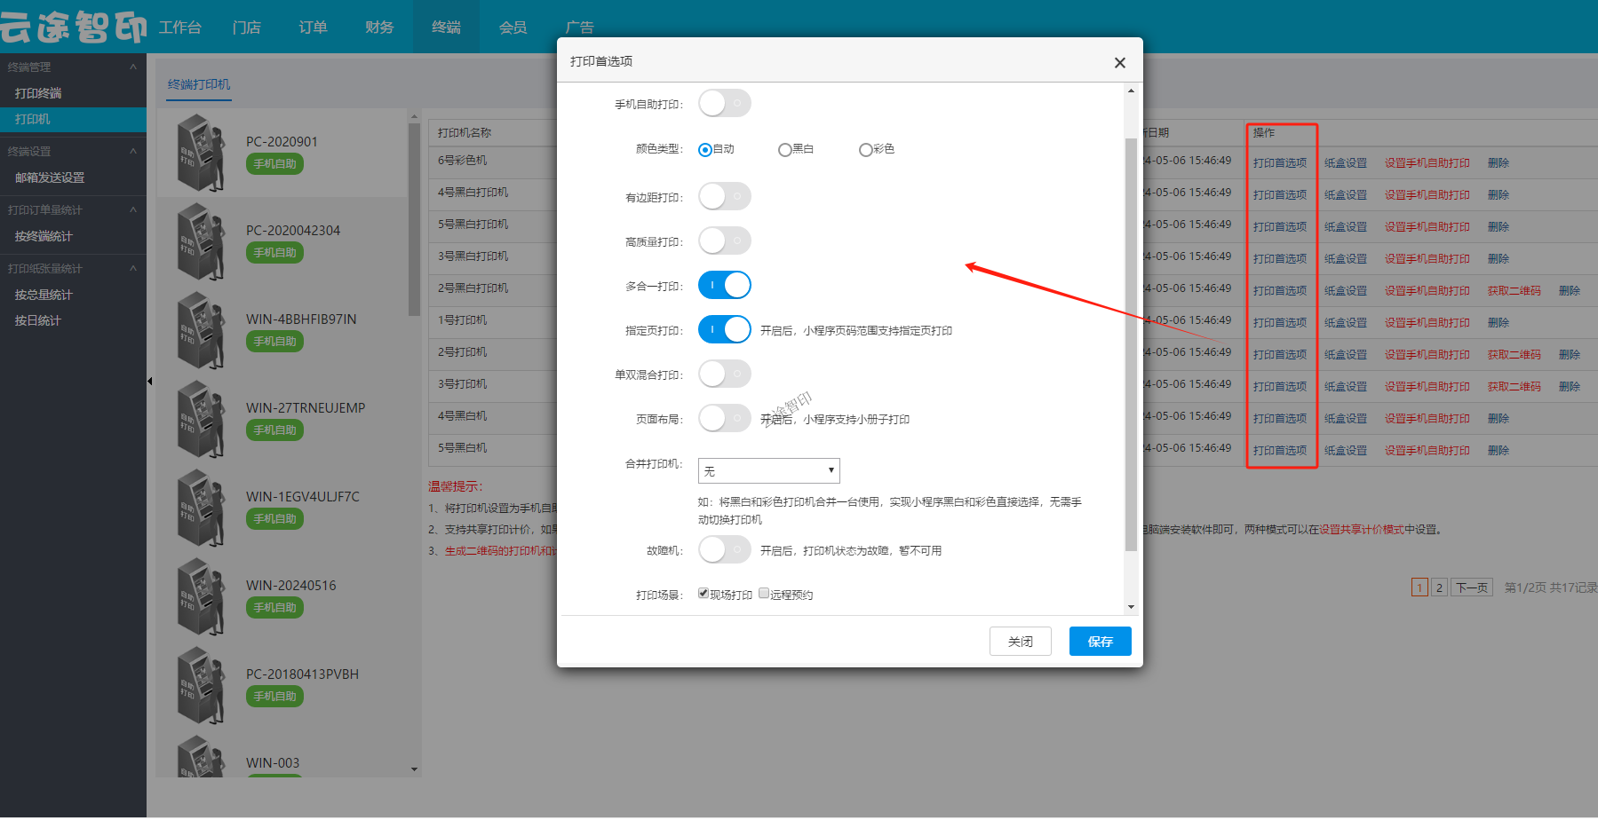This screenshot has height=820, width=1598.
Task: Click the dialog scrollbar down arrow
Action: 1131,607
